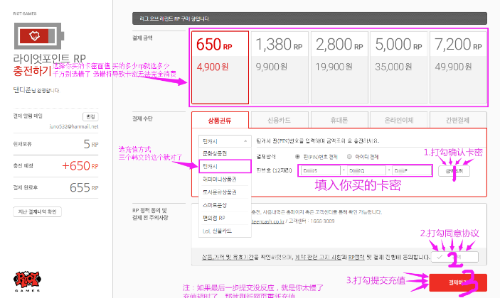Select the 1,380 RP package

(280, 67)
